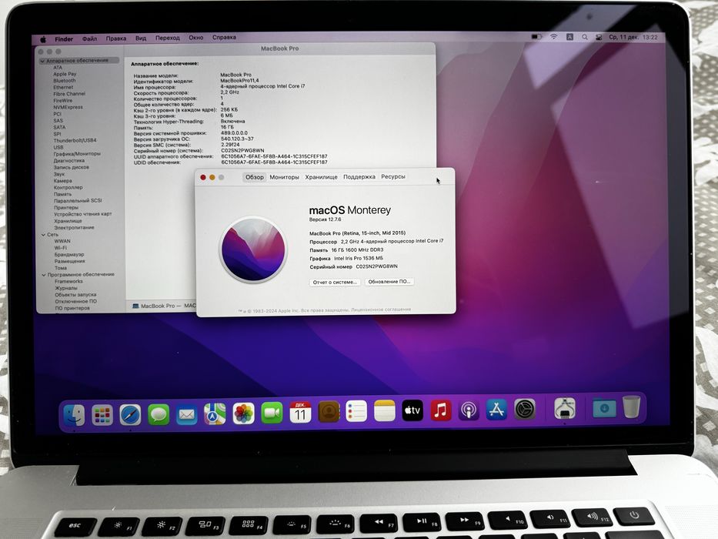Select USB in hardware sidebar
Image resolution: width=718 pixels, height=539 pixels.
click(x=58, y=148)
